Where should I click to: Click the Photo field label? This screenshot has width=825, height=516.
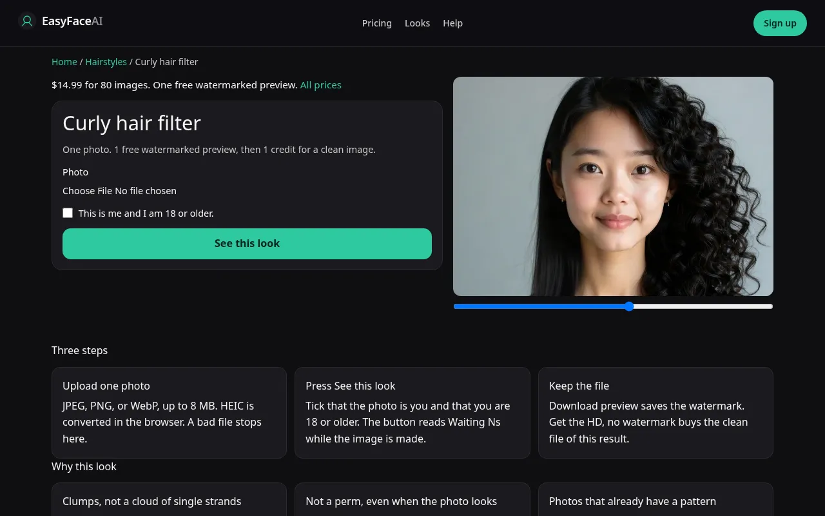click(x=75, y=172)
